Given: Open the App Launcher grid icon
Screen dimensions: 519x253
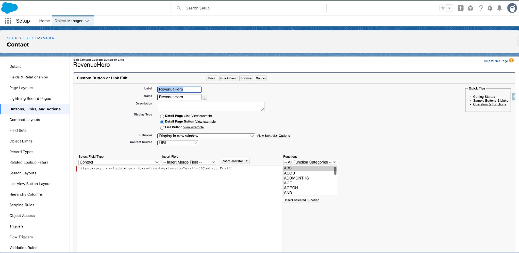Looking at the screenshot, I should pyautogui.click(x=8, y=21).
